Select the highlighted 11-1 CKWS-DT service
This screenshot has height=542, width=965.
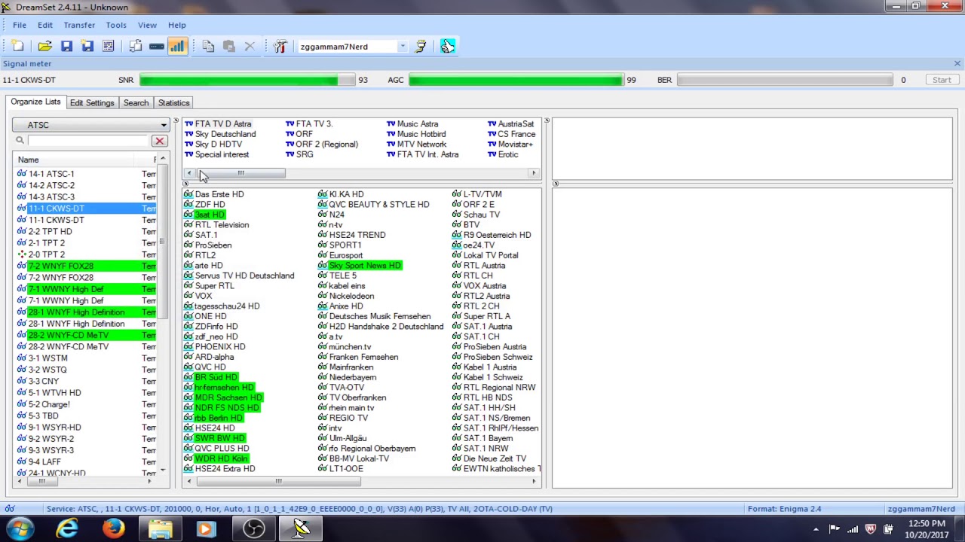coord(85,209)
